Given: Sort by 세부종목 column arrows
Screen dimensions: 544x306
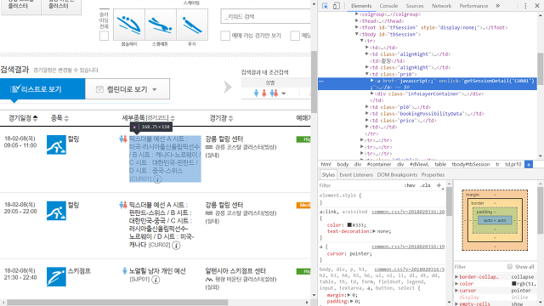Looking at the screenshot, I should [x=173, y=118].
